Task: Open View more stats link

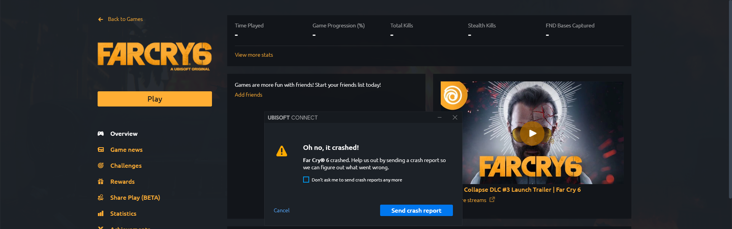Action: pos(254,55)
